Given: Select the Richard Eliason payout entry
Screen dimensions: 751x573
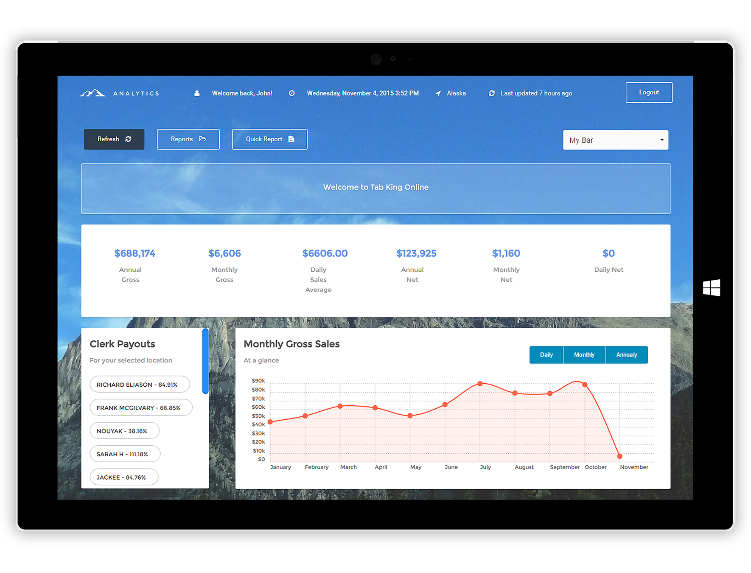Looking at the screenshot, I should pyautogui.click(x=140, y=384).
